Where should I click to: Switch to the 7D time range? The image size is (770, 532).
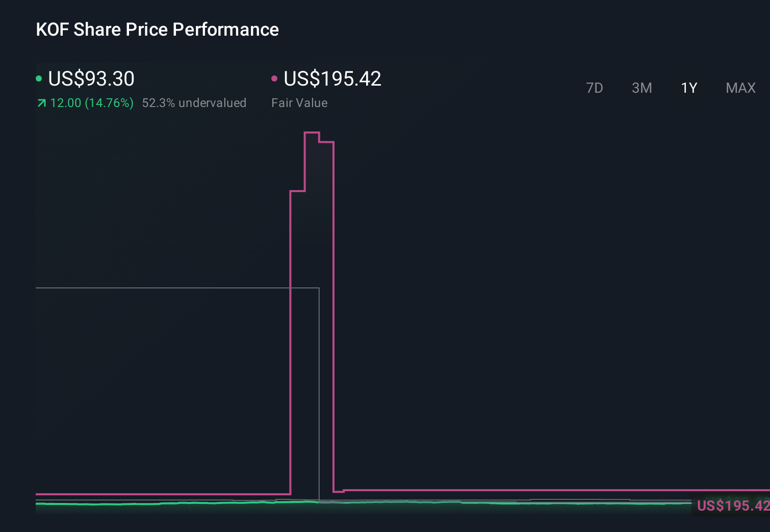tap(595, 88)
